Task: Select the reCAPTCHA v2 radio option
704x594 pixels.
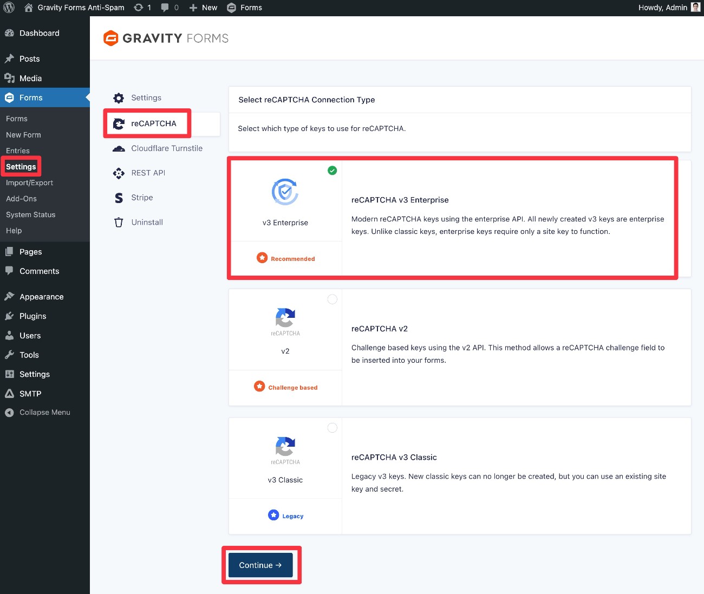Action: pyautogui.click(x=332, y=299)
